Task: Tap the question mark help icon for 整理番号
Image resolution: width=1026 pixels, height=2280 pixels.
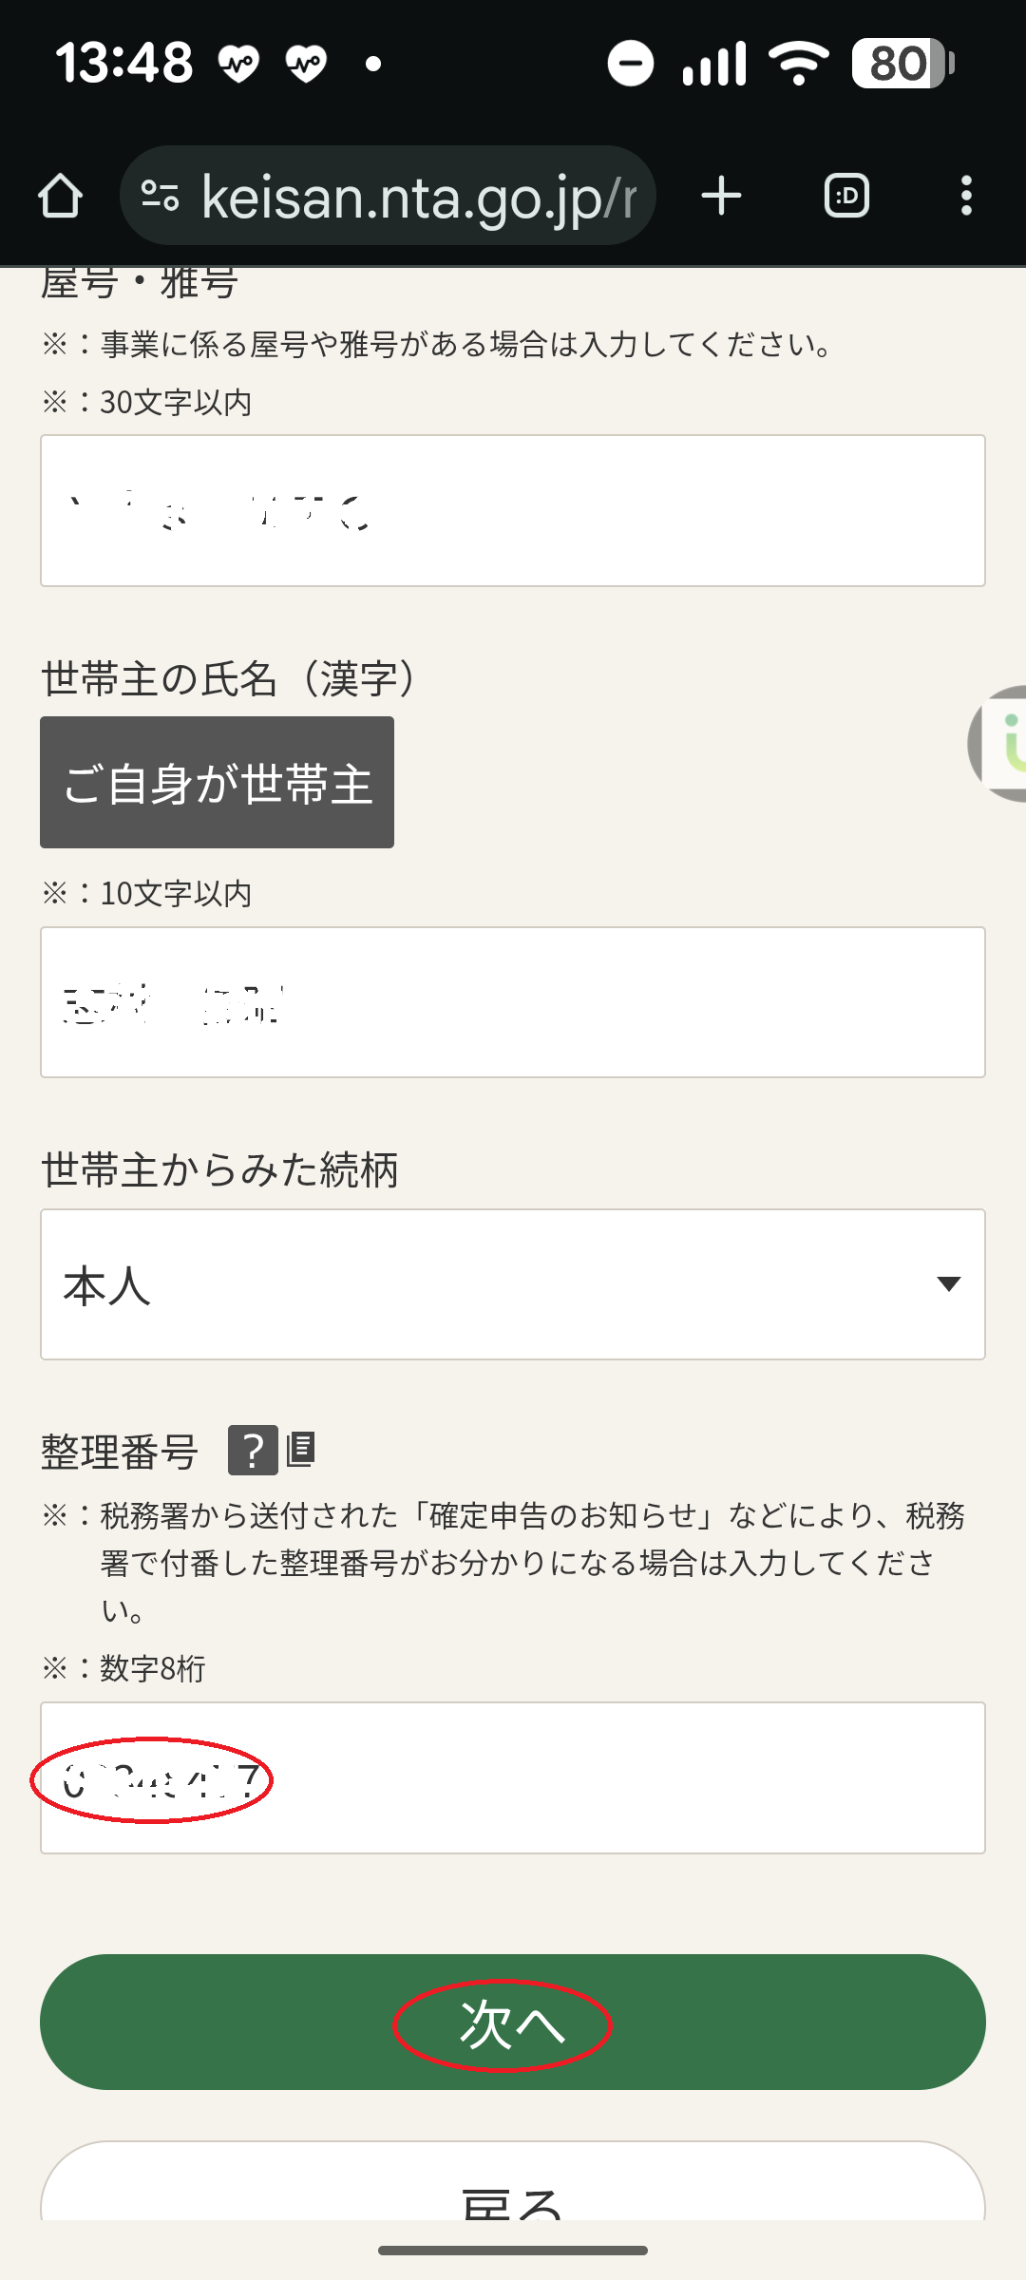Action: click(253, 1451)
